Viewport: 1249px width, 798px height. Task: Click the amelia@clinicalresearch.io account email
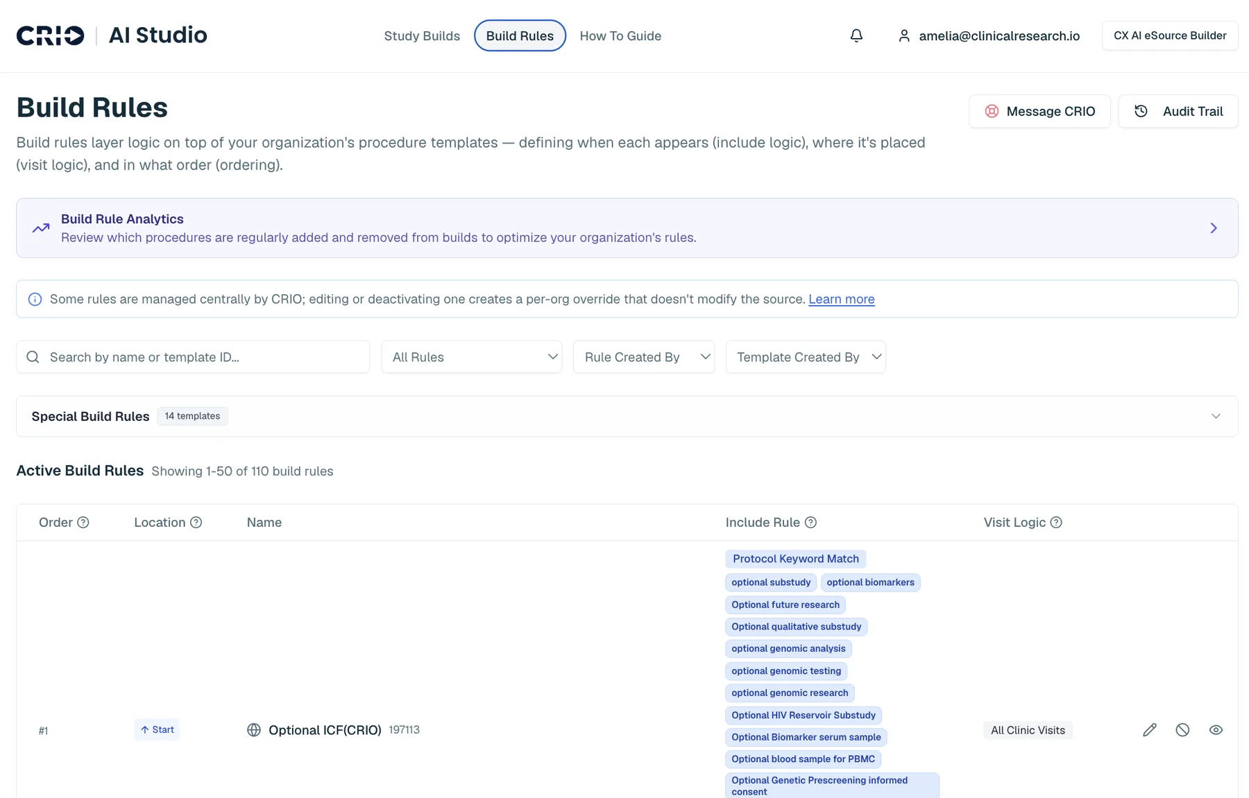[999, 36]
